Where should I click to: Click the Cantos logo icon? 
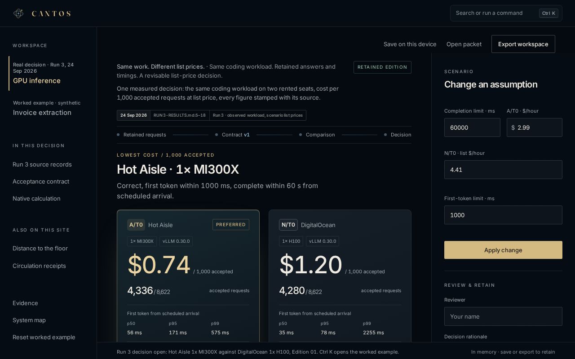[18, 13]
